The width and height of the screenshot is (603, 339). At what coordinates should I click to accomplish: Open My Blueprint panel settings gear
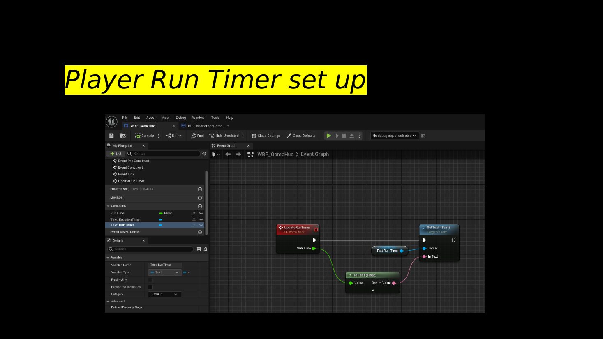click(x=204, y=154)
